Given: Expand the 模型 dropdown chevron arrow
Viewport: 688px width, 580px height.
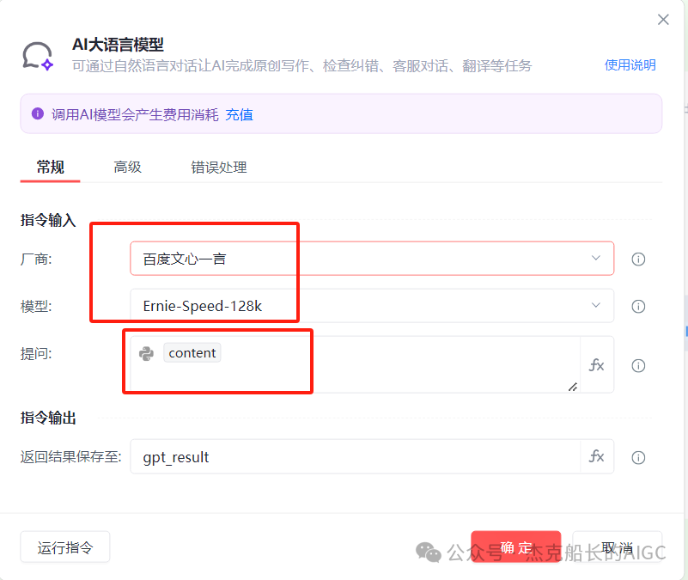Looking at the screenshot, I should 595,305.
